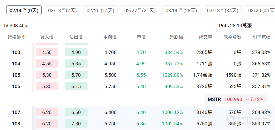Screen dimensions: 275x130
Task: Open 03/13 (34天) expiry tab
Action: 223,10
